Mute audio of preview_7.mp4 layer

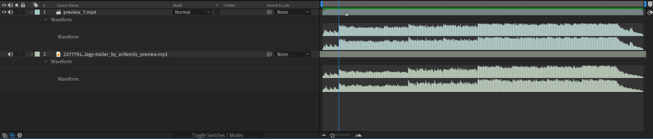[x=11, y=12]
